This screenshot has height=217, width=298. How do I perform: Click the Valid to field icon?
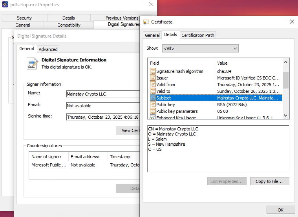click(153, 91)
